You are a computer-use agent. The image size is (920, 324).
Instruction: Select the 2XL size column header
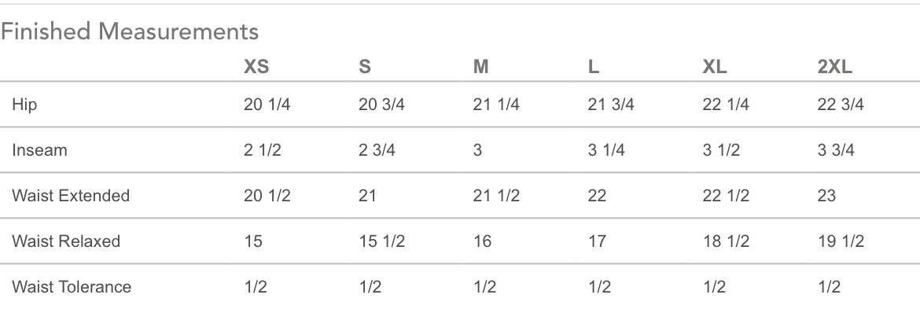click(835, 68)
